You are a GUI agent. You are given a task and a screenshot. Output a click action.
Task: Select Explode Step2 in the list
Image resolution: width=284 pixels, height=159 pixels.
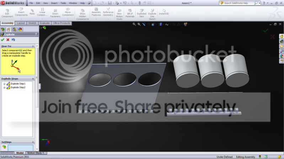point(18,87)
